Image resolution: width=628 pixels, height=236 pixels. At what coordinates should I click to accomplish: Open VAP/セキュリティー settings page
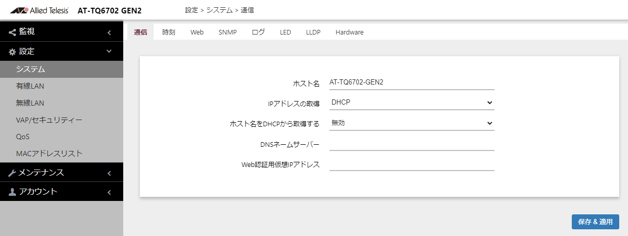[49, 120]
